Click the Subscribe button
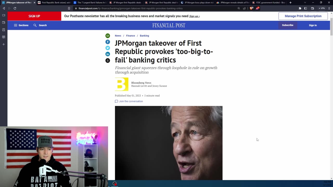The image size is (333, 187). (x=287, y=25)
